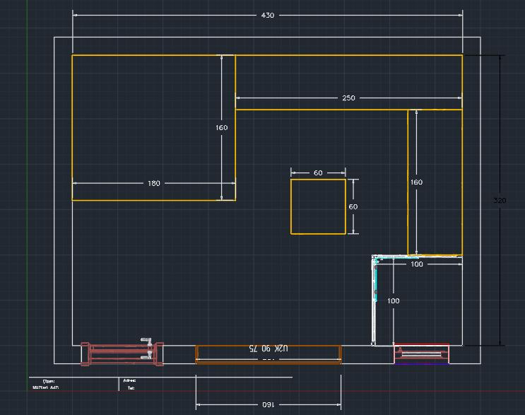The image size is (525, 415).
Task: Select the mirrored 160 dimension below the window
Action: click(268, 404)
